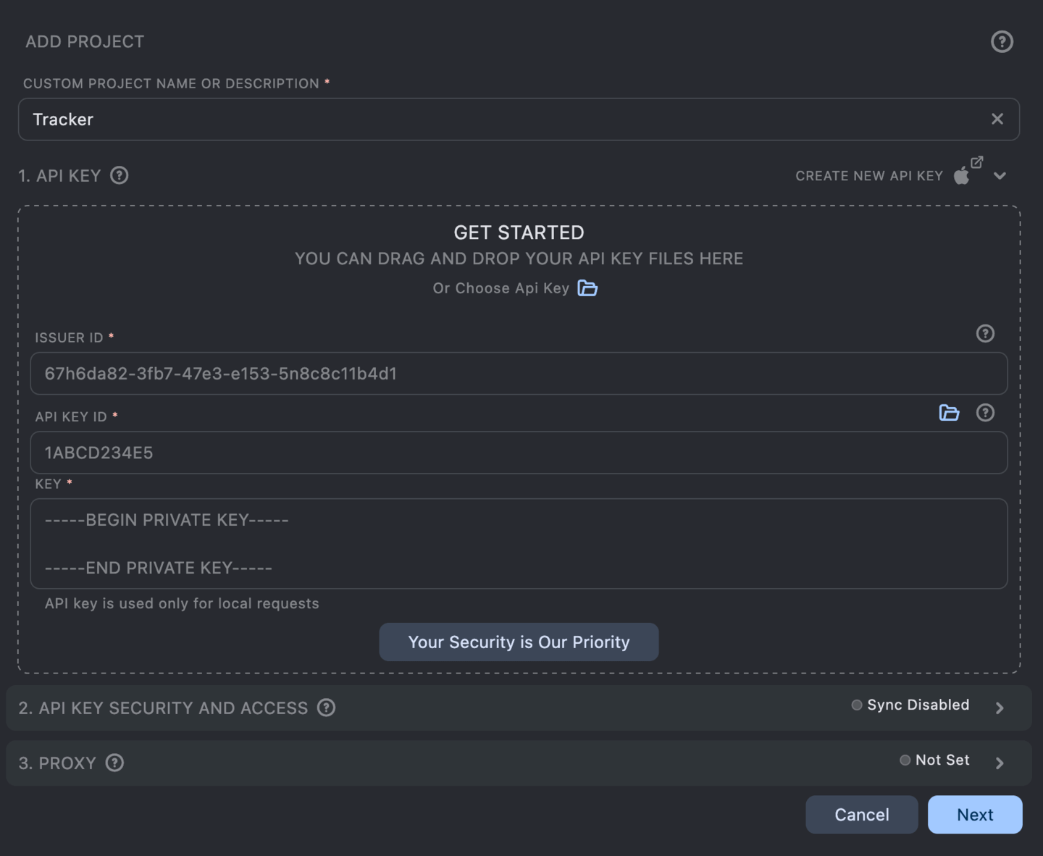1043x856 pixels.
Task: Open the folder icon to choose an Api Key file
Action: click(x=588, y=288)
